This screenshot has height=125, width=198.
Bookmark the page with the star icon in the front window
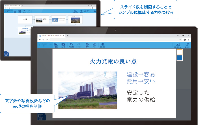coord(180,40)
